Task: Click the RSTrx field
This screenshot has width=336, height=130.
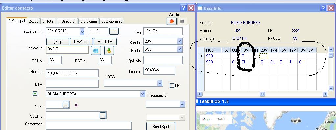Action: (105, 60)
